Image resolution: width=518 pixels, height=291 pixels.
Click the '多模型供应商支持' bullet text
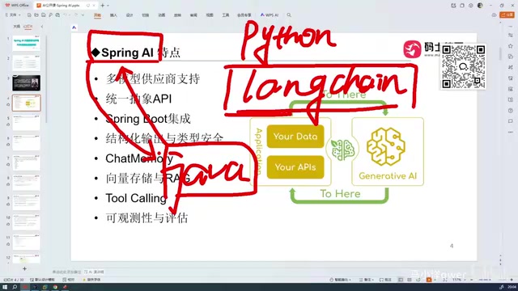tap(153, 79)
